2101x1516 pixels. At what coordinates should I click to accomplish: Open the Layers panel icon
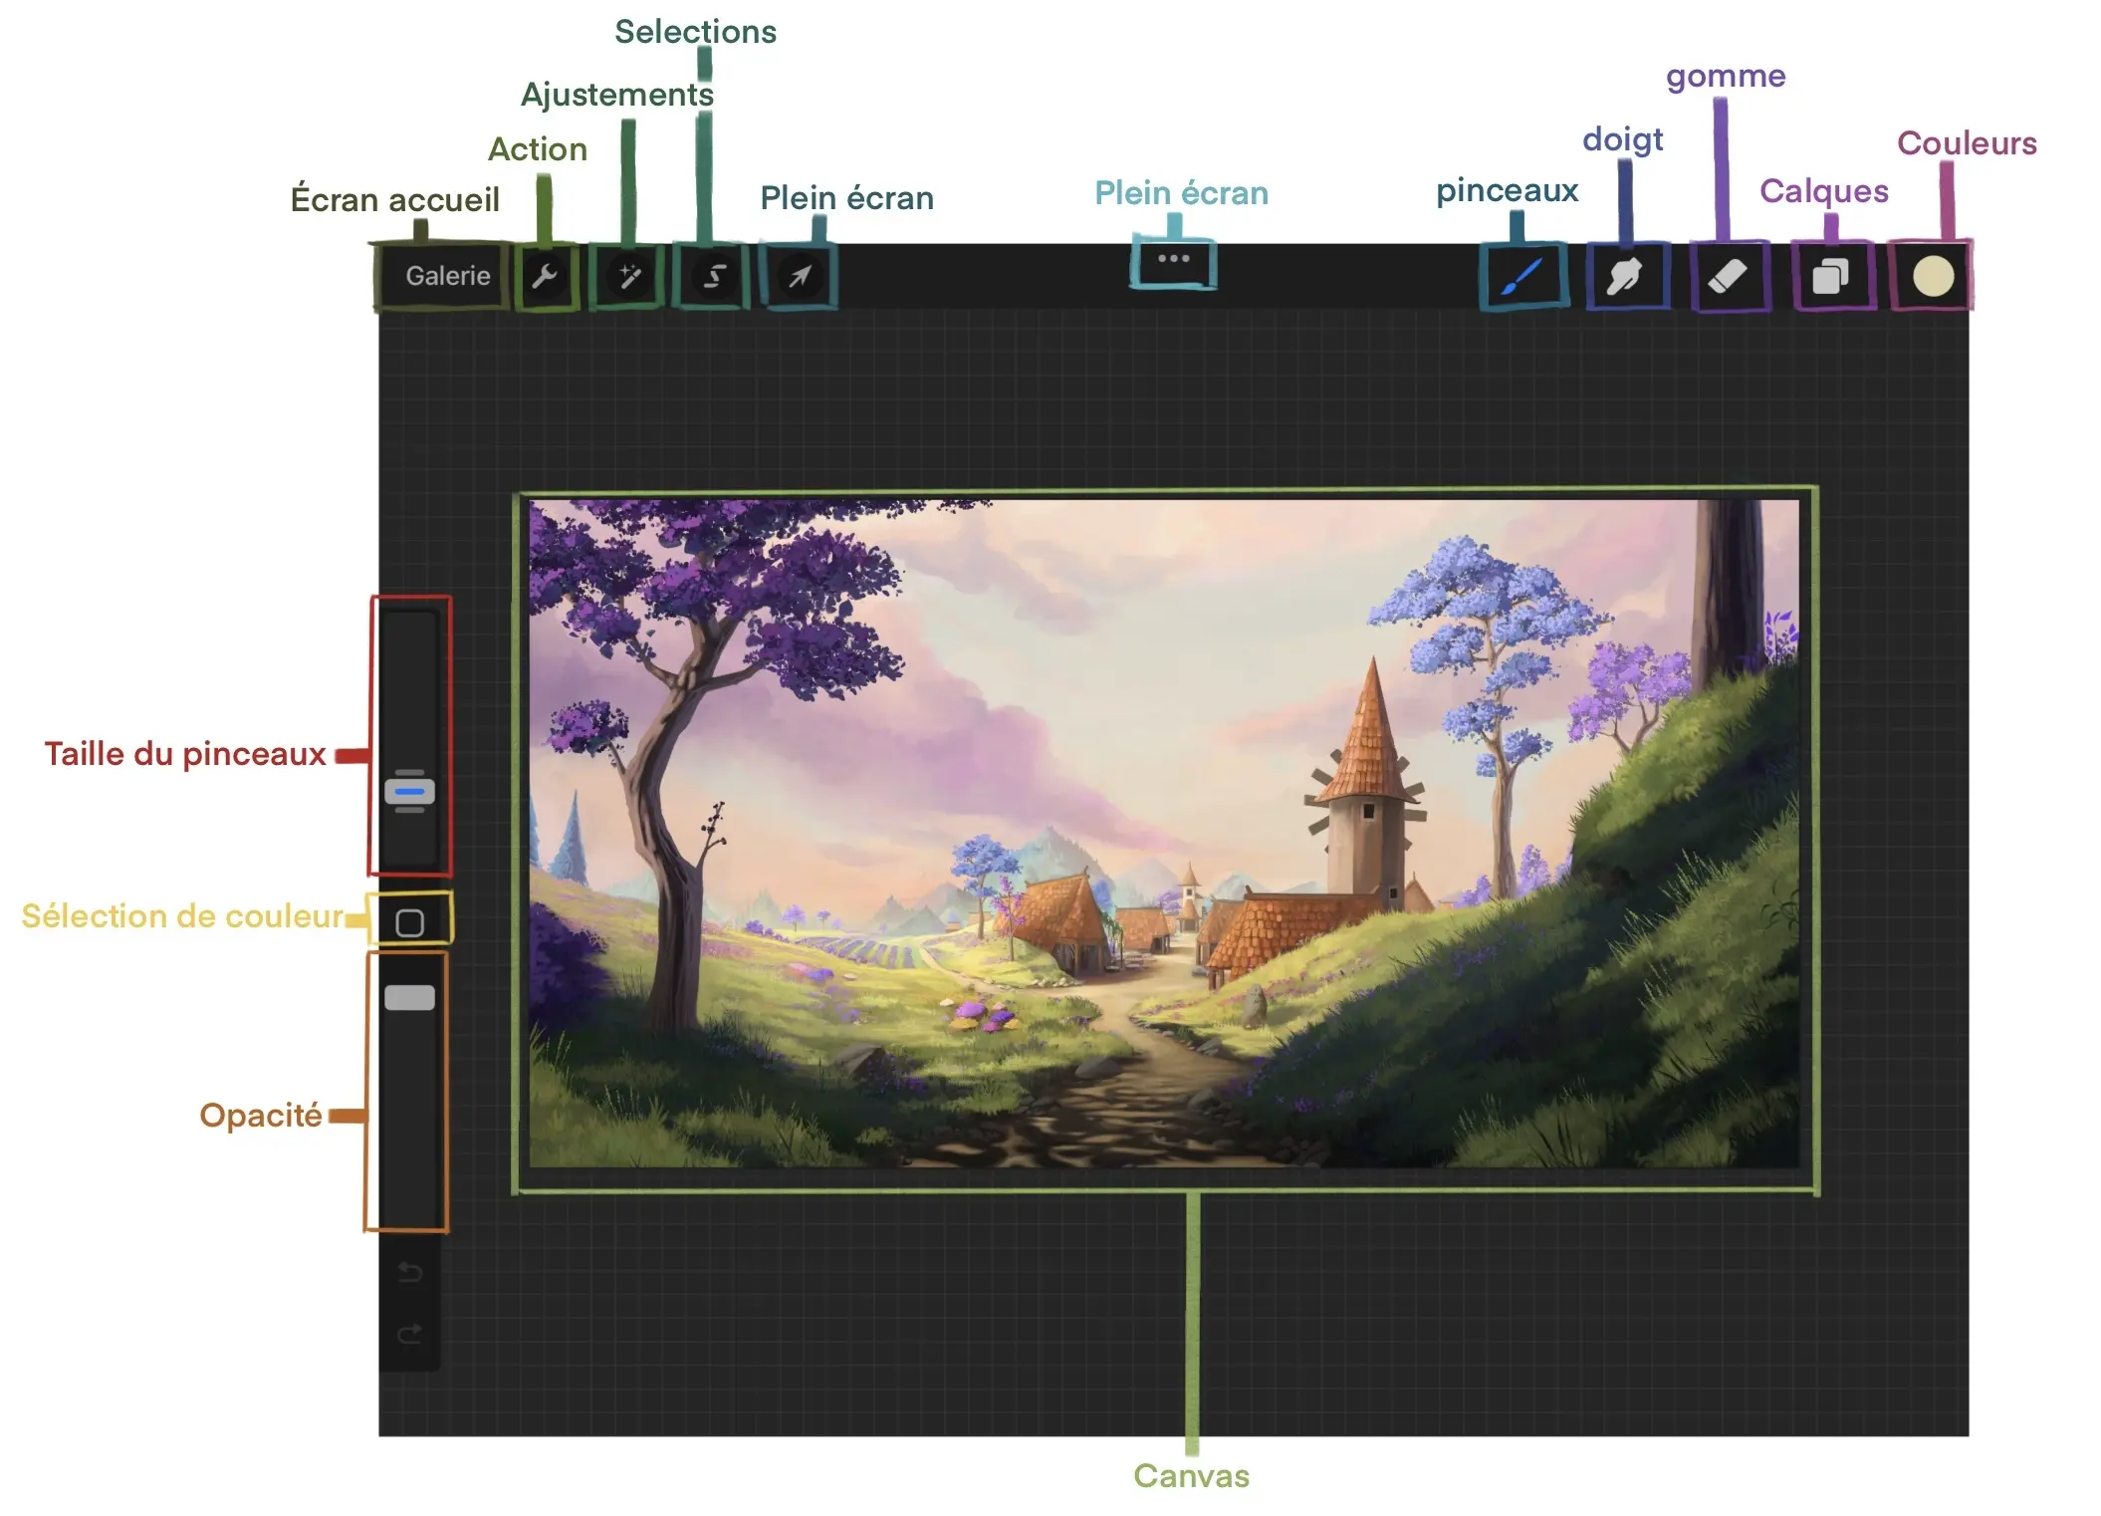click(x=1831, y=276)
